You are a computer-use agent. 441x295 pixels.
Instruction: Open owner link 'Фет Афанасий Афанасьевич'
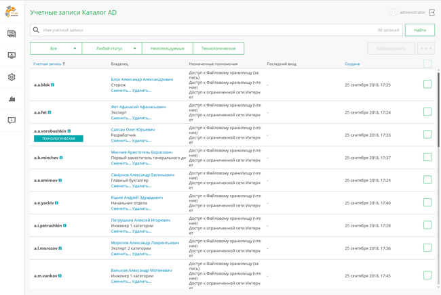[x=138, y=107]
